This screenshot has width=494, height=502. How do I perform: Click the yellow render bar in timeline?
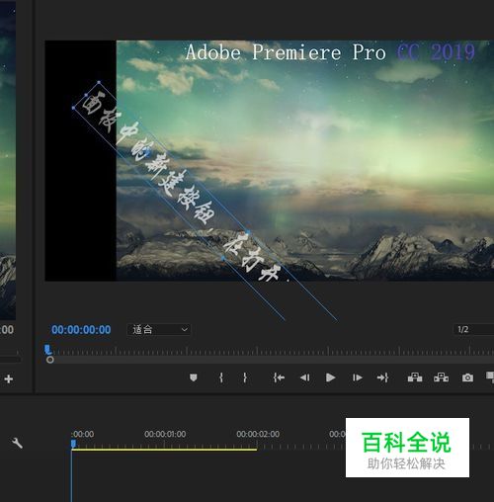coord(164,449)
